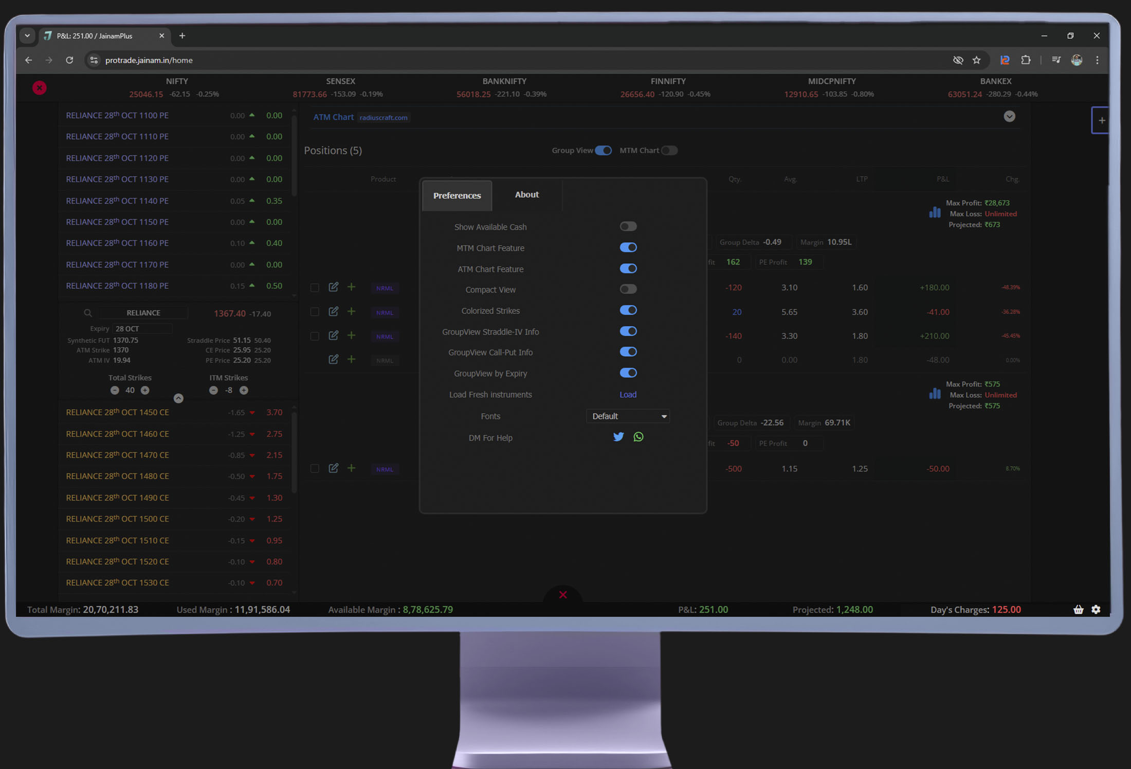Click the payoff chart icon beside Max Profit ₹28,673
Screen dimensions: 1131x769
[x=935, y=213]
